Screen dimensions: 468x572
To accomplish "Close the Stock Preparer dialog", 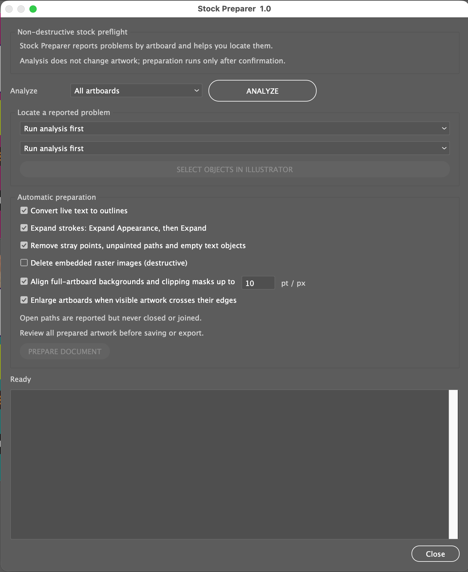I will (435, 554).
